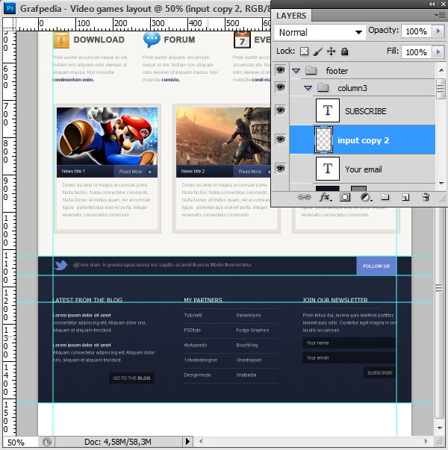Screen dimensions: 448x450
Task: Create a new group folder icon
Action: 385,197
